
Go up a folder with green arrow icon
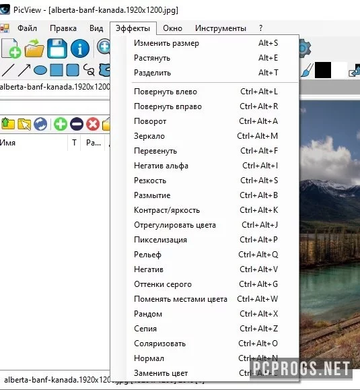8,124
